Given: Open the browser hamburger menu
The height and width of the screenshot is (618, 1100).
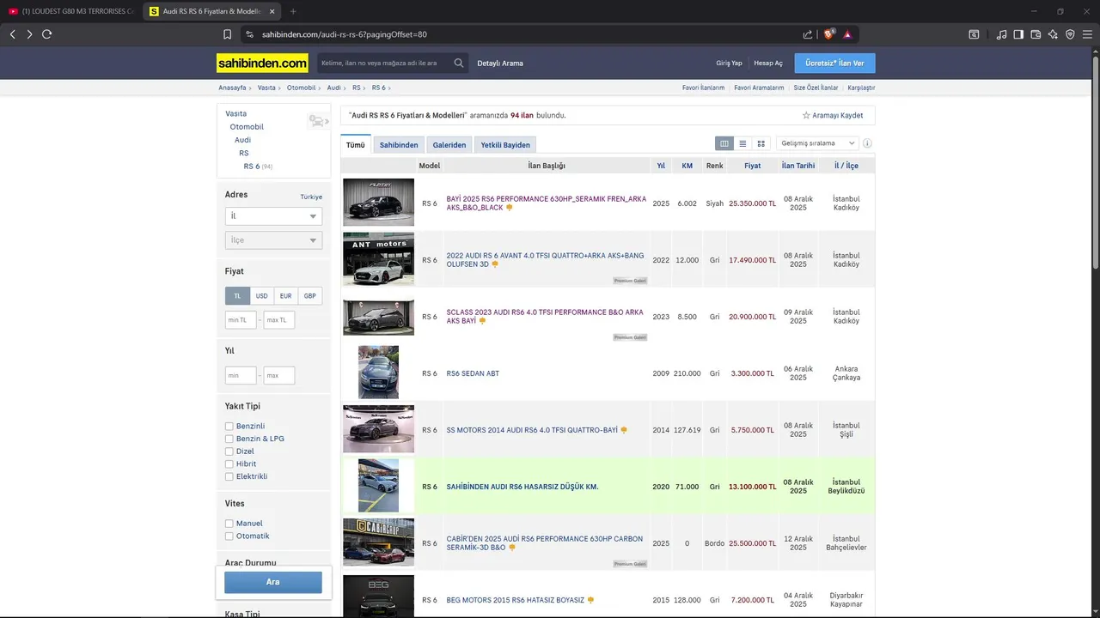Looking at the screenshot, I should tap(1087, 34).
